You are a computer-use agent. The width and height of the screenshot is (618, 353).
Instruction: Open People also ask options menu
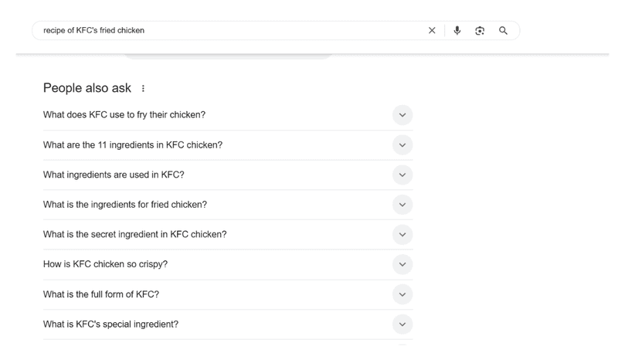144,89
